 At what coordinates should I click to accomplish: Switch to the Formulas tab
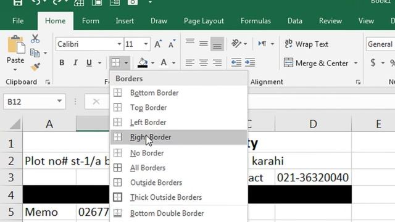click(x=256, y=21)
